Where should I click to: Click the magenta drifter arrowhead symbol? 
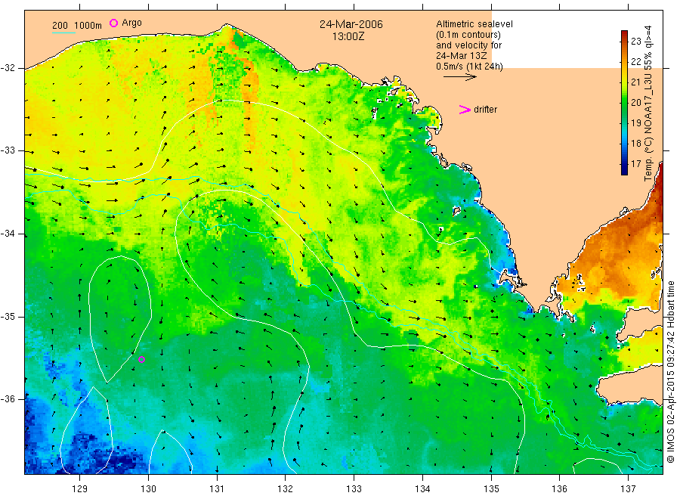[x=465, y=110]
